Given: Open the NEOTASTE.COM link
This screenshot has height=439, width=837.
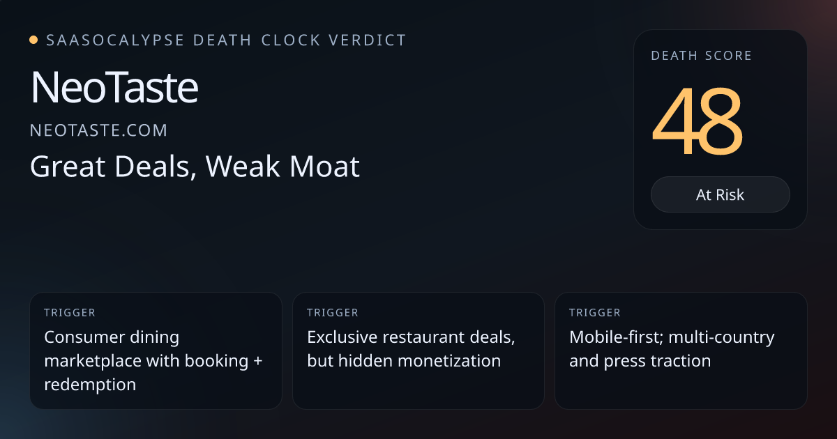Looking at the screenshot, I should coord(98,130).
